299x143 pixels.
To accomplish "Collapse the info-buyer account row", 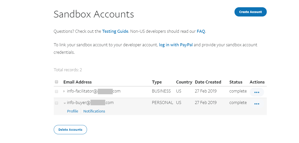I will (x=64, y=103).
